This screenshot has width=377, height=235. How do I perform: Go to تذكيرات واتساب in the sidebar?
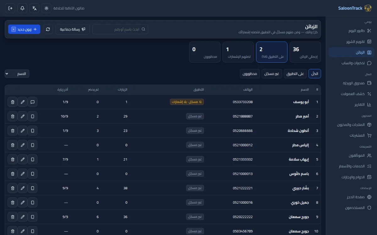352,63
